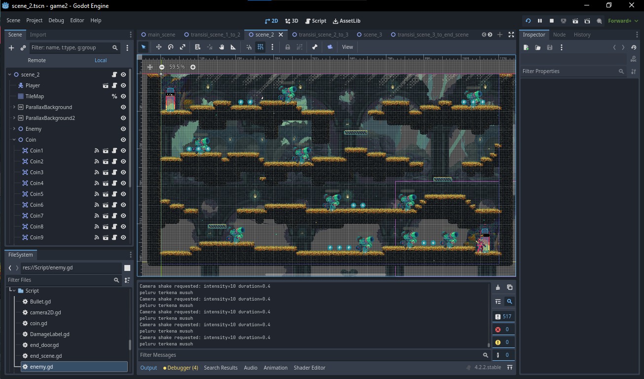This screenshot has height=379, width=644.
Task: Toggle error messages filter in output
Action: click(x=503, y=329)
